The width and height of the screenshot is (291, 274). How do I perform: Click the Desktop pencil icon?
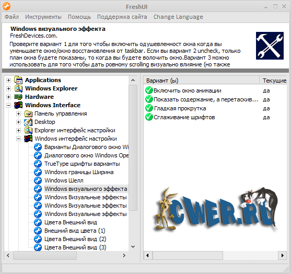[x=28, y=122]
